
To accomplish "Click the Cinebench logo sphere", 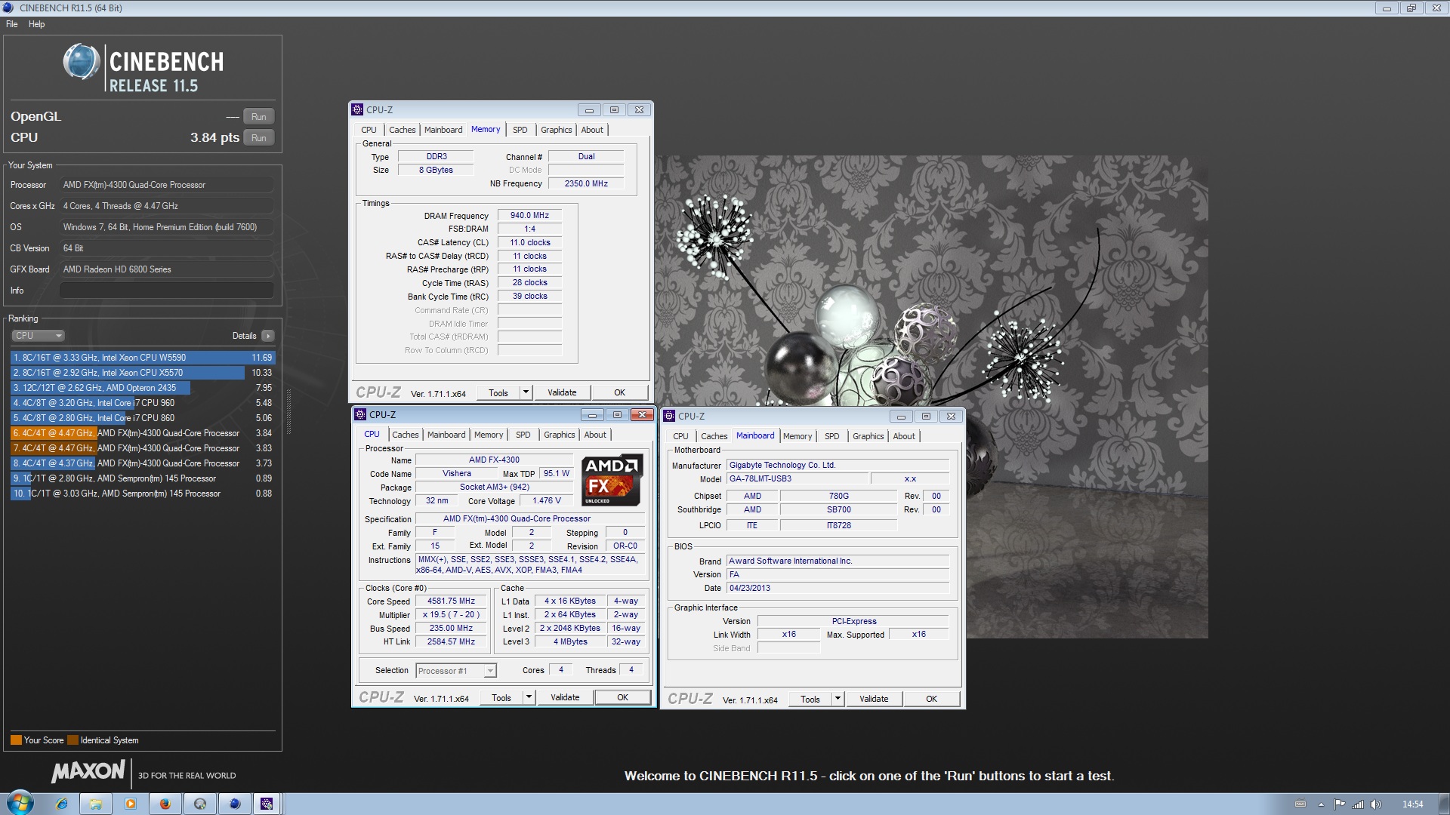I will [81, 61].
